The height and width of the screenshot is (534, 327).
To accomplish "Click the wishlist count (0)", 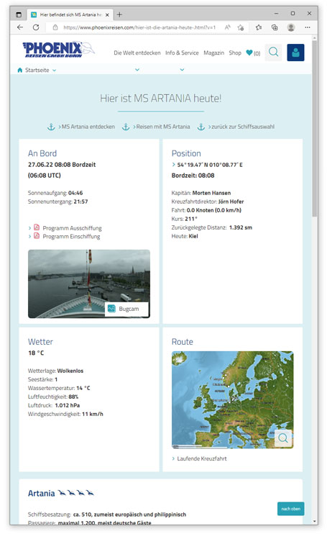I will click(x=257, y=53).
